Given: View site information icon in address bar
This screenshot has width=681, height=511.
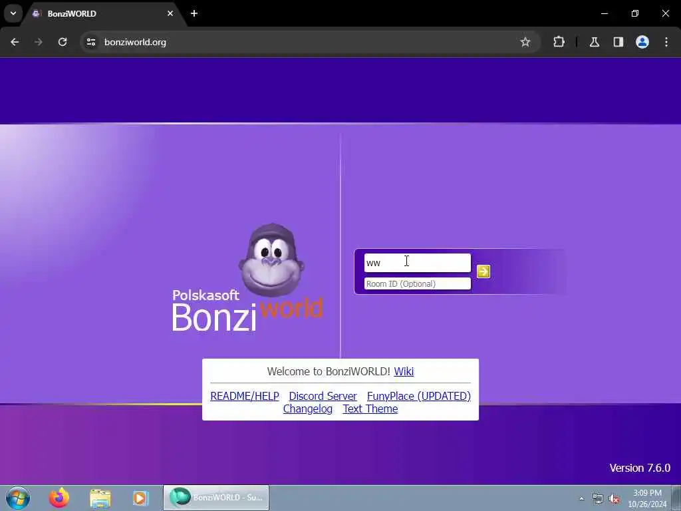Looking at the screenshot, I should tap(90, 42).
